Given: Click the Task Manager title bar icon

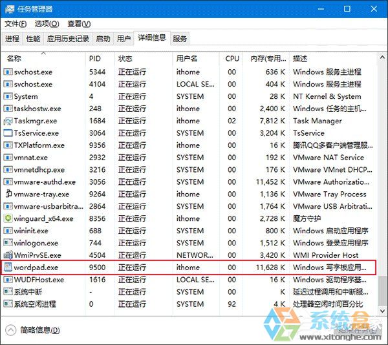Looking at the screenshot, I should pos(10,9).
